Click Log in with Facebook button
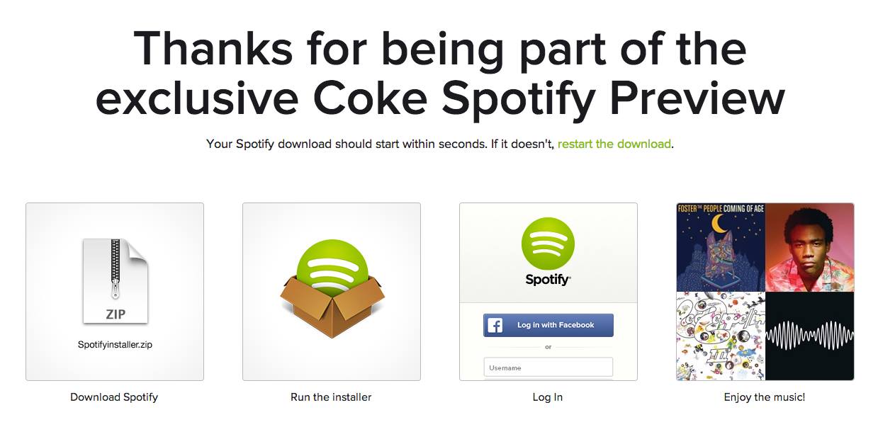 (x=548, y=325)
